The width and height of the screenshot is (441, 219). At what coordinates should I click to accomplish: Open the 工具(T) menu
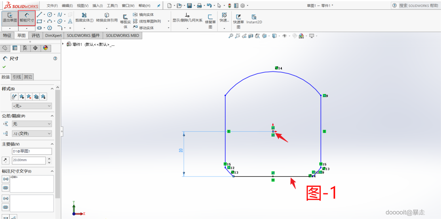click(112, 6)
